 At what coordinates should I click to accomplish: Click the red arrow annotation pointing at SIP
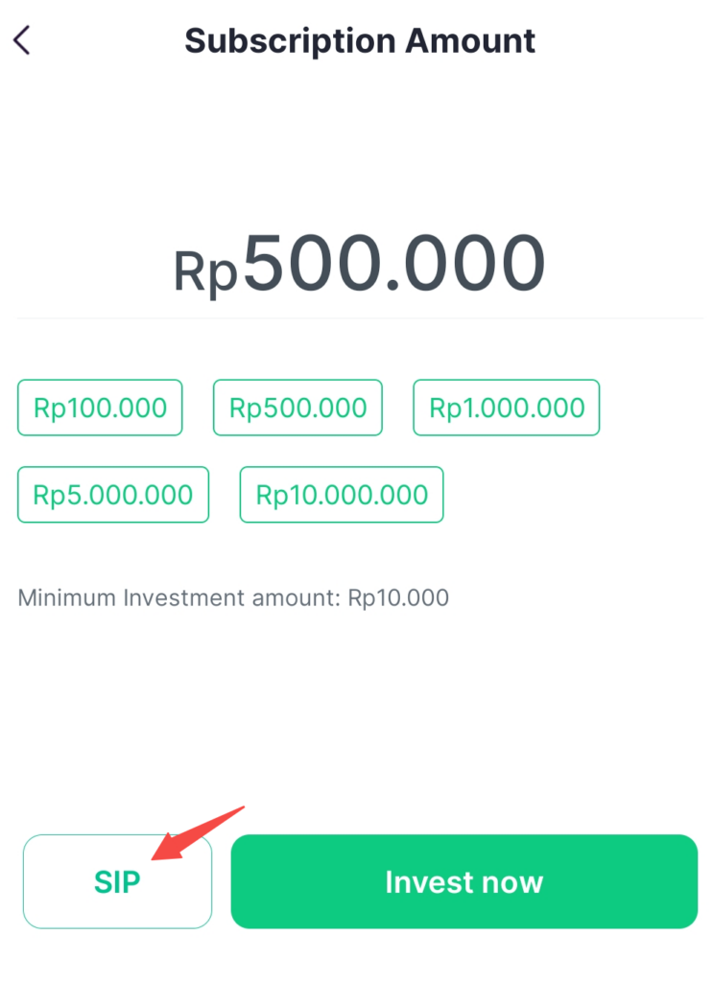[197, 833]
